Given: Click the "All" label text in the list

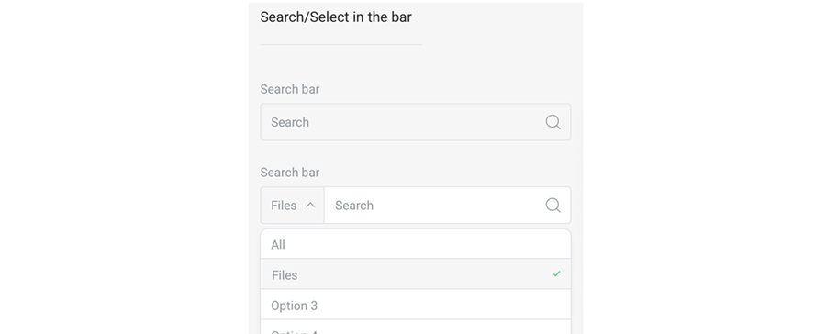Looking at the screenshot, I should pos(277,244).
